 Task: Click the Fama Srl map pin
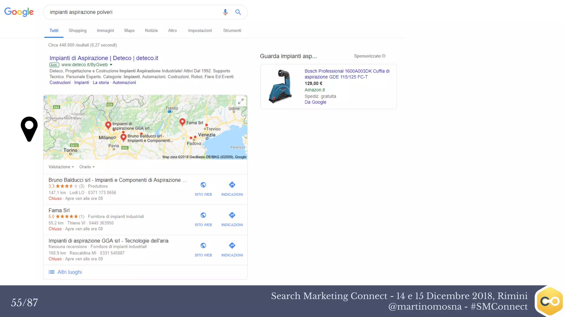(x=182, y=122)
